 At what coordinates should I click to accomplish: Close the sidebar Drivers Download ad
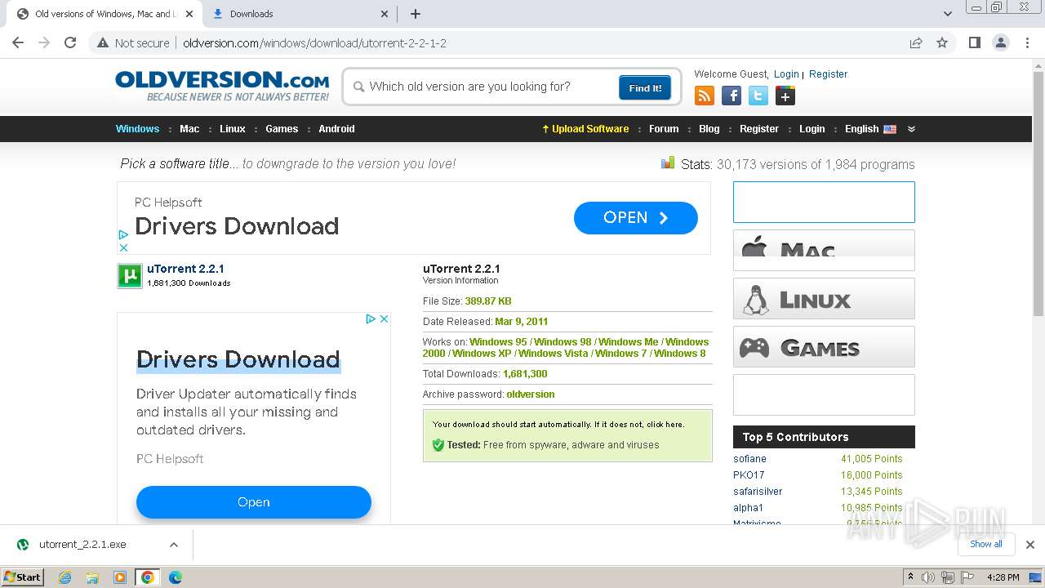pos(385,319)
